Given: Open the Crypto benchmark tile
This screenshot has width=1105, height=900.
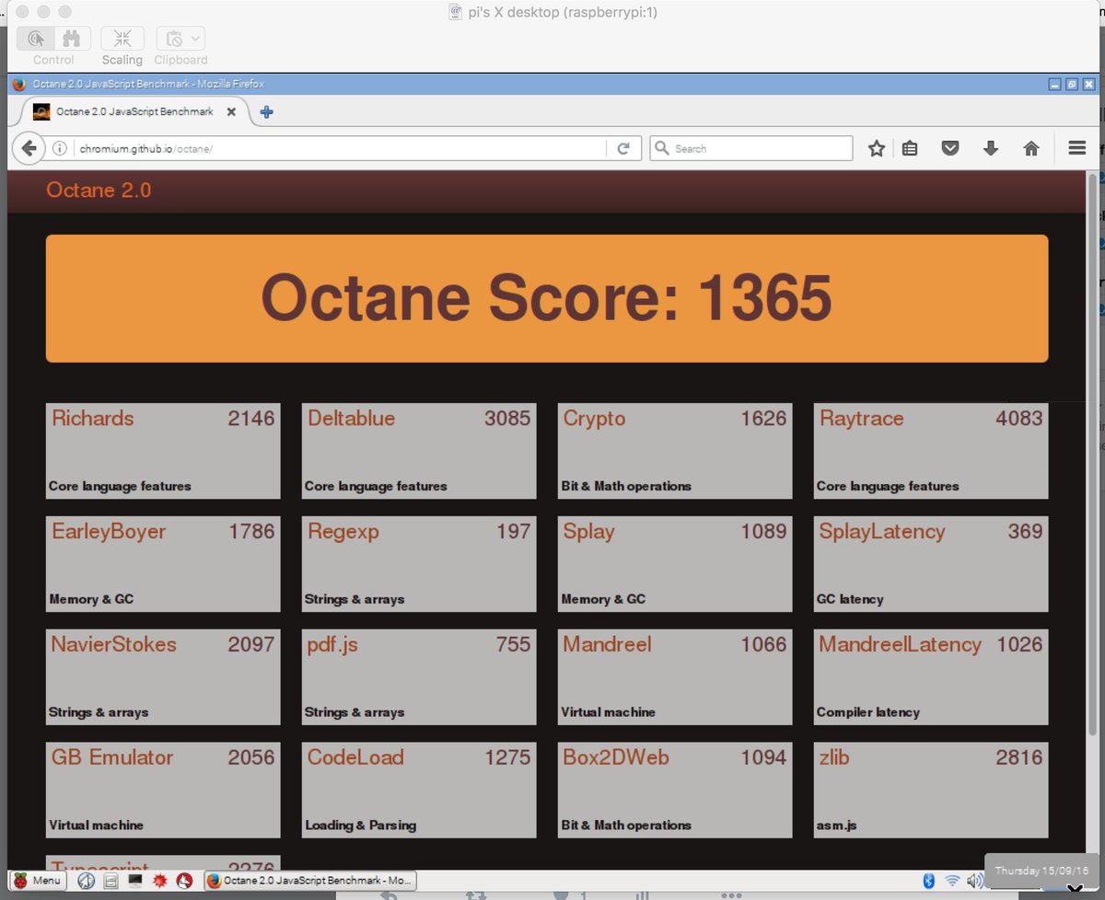Looking at the screenshot, I should [x=675, y=450].
